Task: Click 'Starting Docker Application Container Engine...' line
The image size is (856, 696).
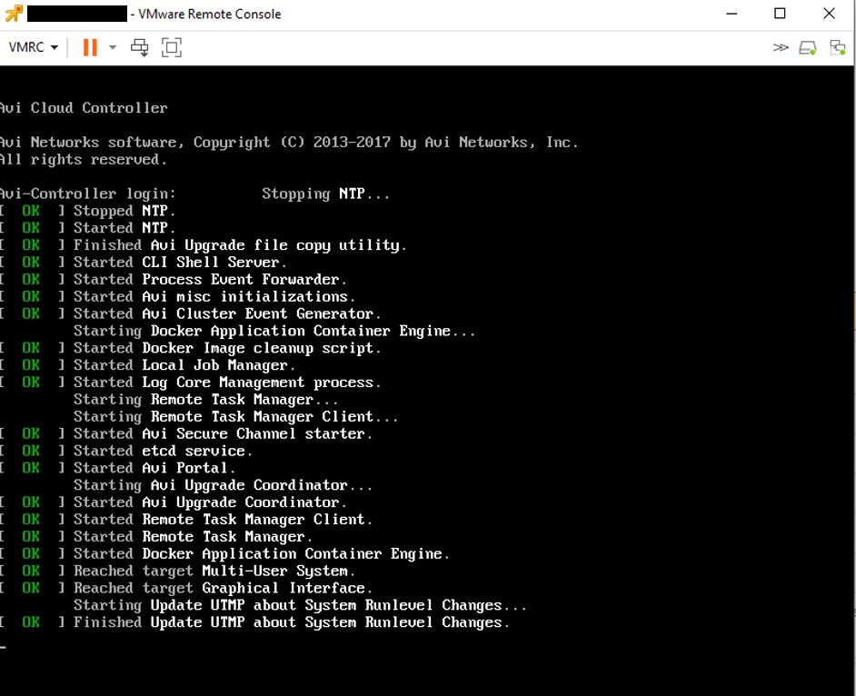Action: coord(274,331)
